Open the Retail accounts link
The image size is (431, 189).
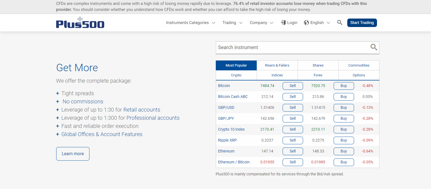click(142, 110)
